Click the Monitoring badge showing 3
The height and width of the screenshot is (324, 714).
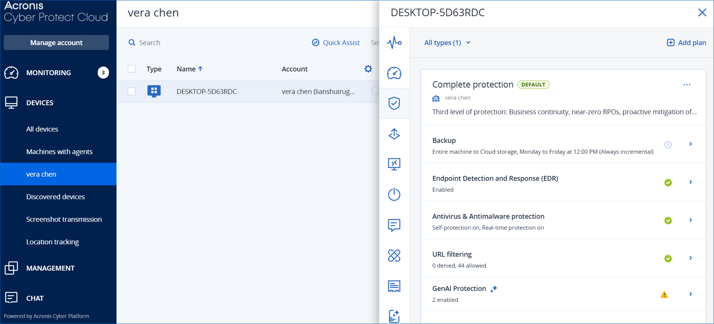pos(103,73)
